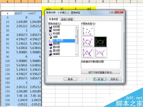The width and height of the screenshot is (143, 107).
Task: Click the 取消 cancel button
Action: click(x=70, y=79)
